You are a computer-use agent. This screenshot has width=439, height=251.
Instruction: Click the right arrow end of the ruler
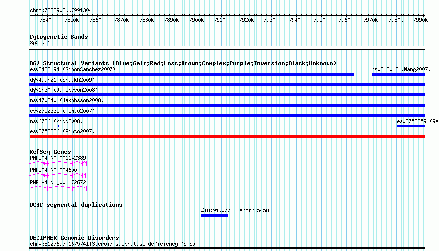(424, 15)
